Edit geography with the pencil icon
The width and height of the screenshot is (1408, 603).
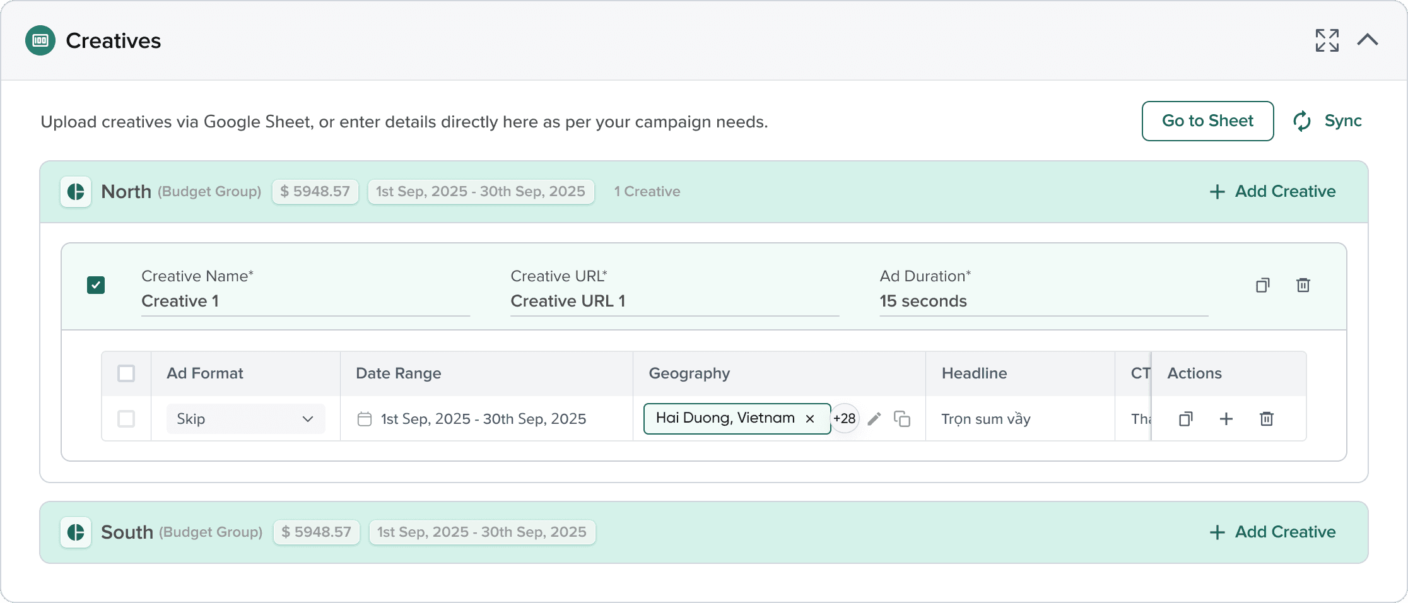(874, 419)
